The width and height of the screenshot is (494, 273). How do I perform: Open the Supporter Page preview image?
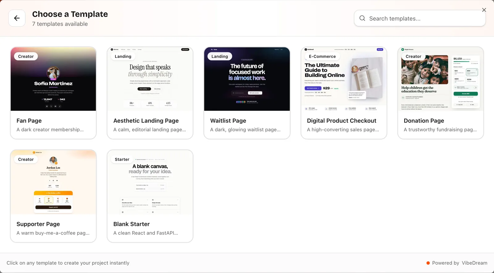coord(53,182)
